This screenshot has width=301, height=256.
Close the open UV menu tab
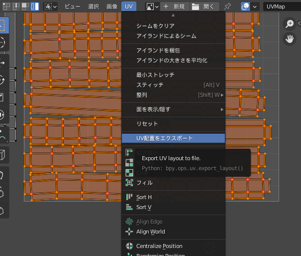pyautogui.click(x=129, y=6)
